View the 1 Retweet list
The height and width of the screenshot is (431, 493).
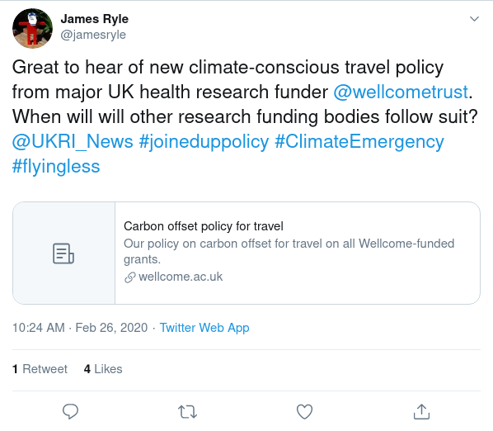click(40, 369)
